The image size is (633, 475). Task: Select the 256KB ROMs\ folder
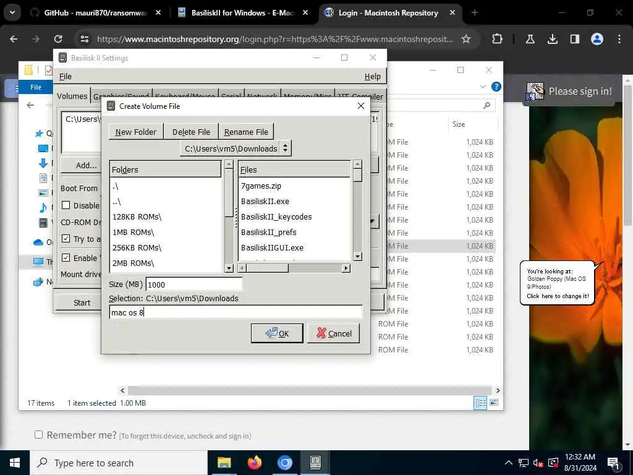coord(137,247)
